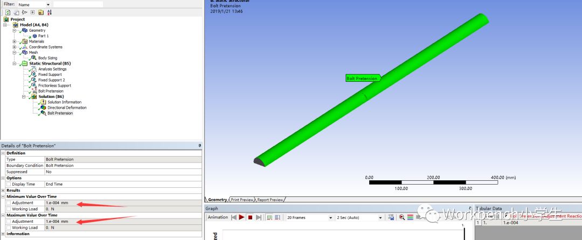
Task: Select Frictionless Support in the tree
Action: [x=54, y=86]
